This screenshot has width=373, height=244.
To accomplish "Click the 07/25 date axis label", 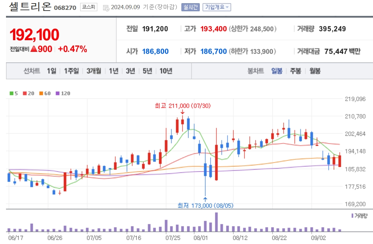I will 173,238.
